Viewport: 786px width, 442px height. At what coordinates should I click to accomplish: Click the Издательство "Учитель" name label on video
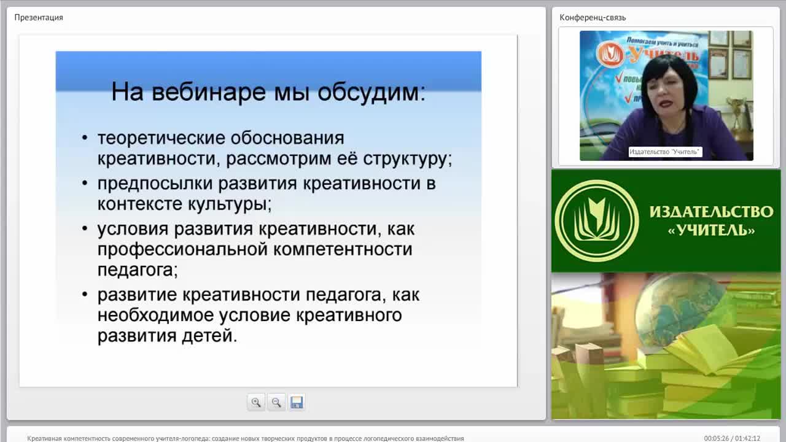coord(665,152)
